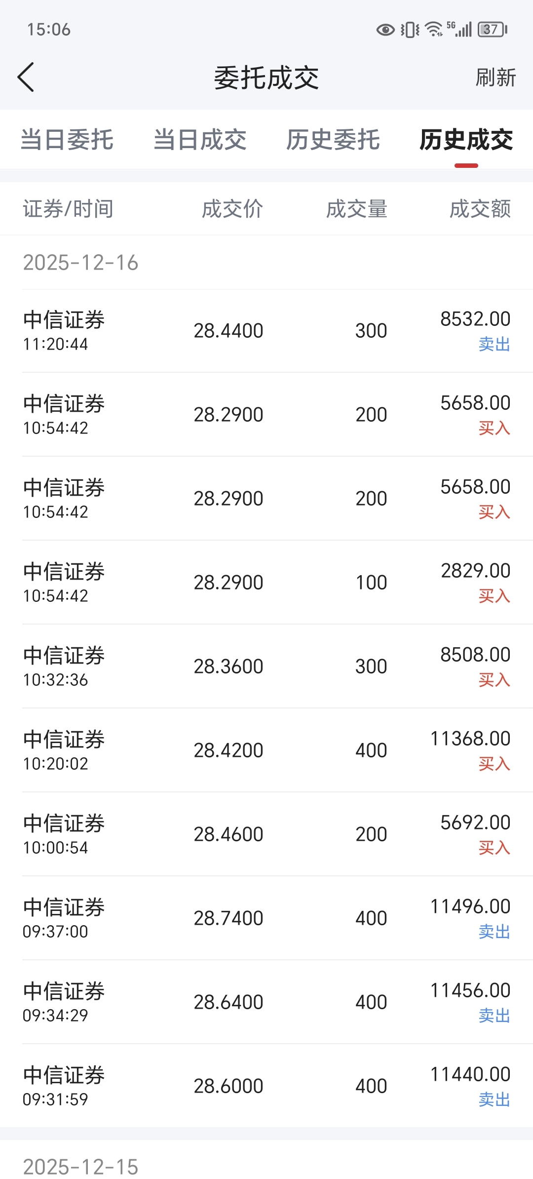Switch to the 当日成交 tab
This screenshot has width=533, height=1179.
[x=200, y=139]
